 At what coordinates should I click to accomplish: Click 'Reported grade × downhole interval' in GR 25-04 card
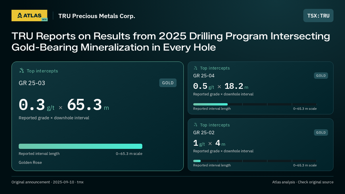[x=223, y=94]
